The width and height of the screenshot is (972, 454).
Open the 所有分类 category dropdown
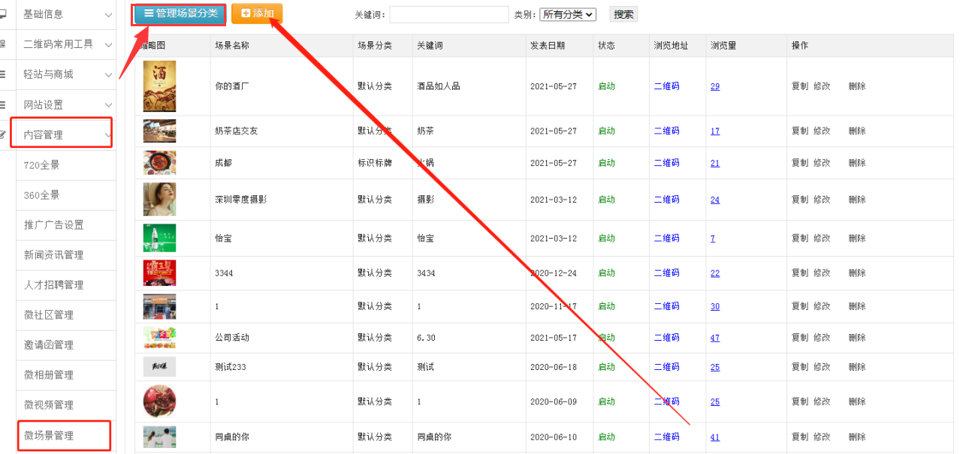click(567, 14)
